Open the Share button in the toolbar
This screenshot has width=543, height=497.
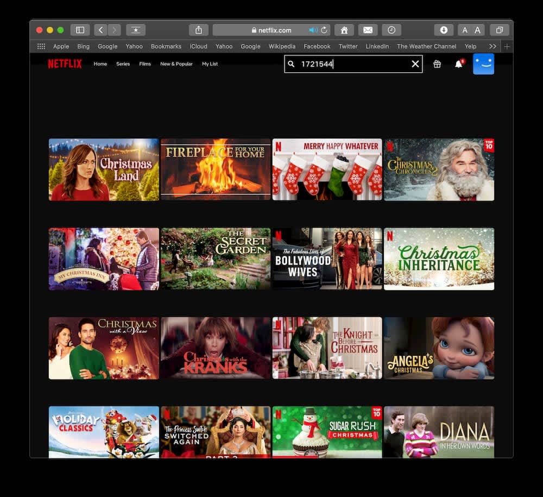point(198,30)
